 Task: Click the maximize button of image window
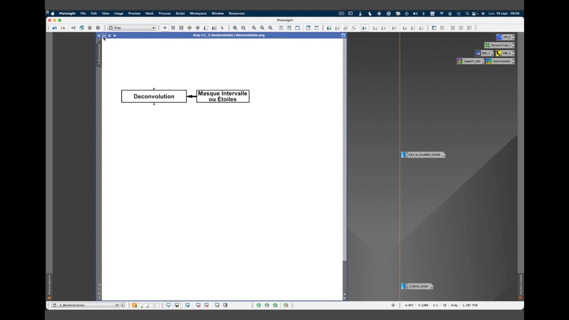pos(343,36)
